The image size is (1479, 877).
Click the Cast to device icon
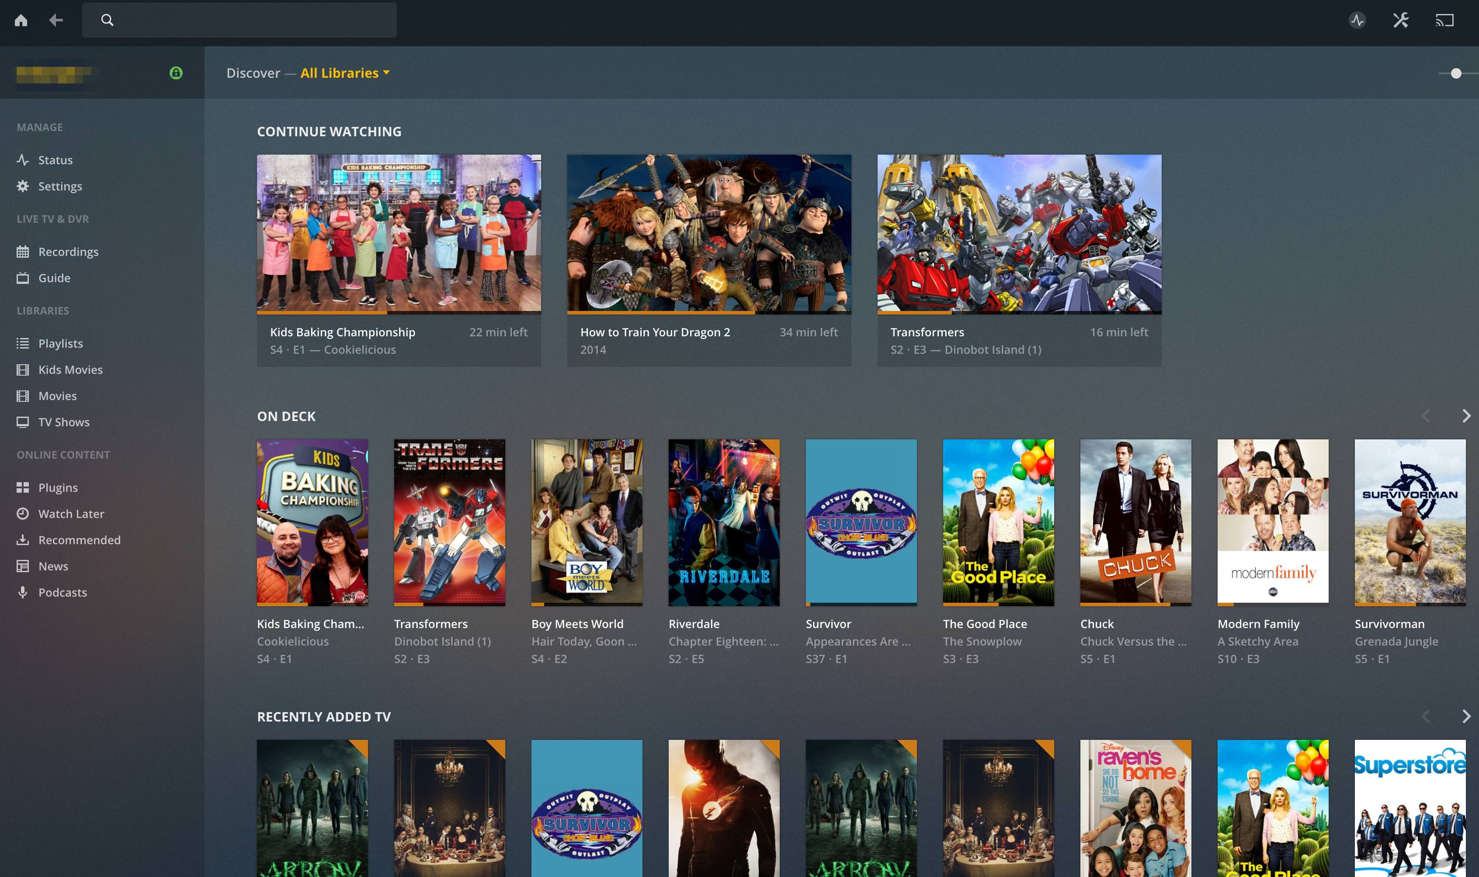[1444, 21]
